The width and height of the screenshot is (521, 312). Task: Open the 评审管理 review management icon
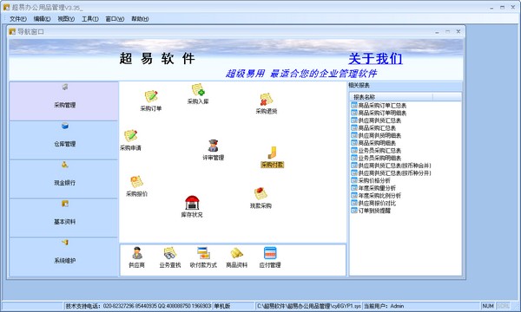[x=213, y=150]
